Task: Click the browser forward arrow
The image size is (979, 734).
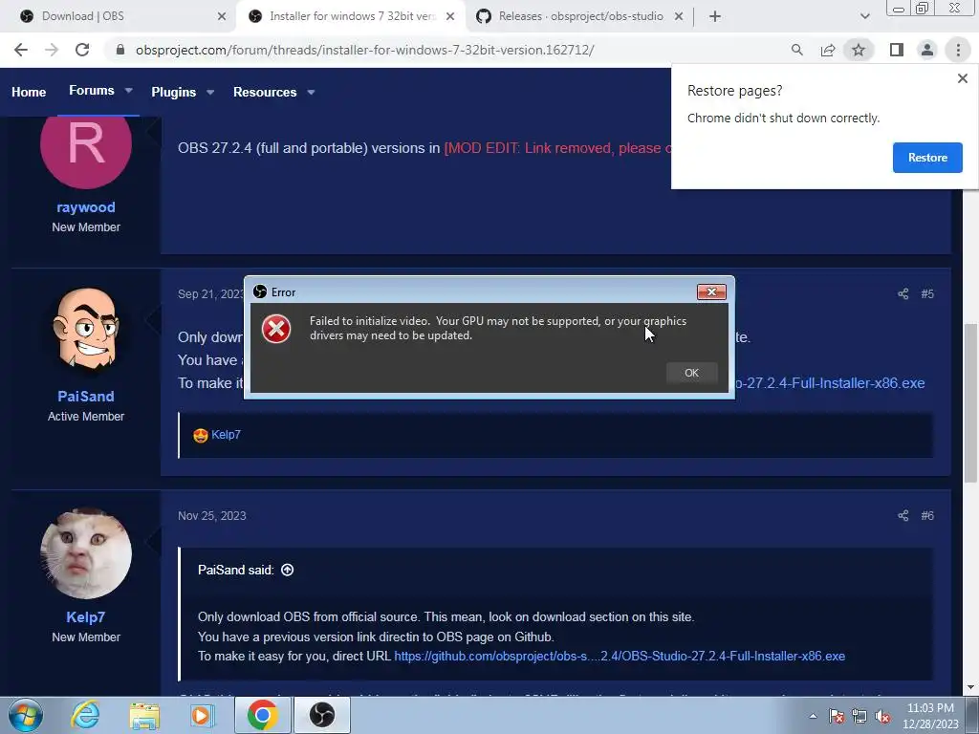Action: click(x=52, y=50)
